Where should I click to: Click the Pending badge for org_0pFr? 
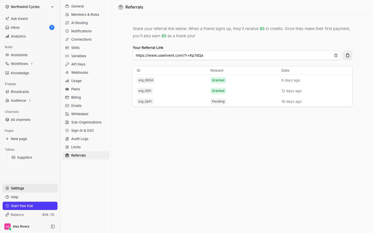click(x=218, y=101)
